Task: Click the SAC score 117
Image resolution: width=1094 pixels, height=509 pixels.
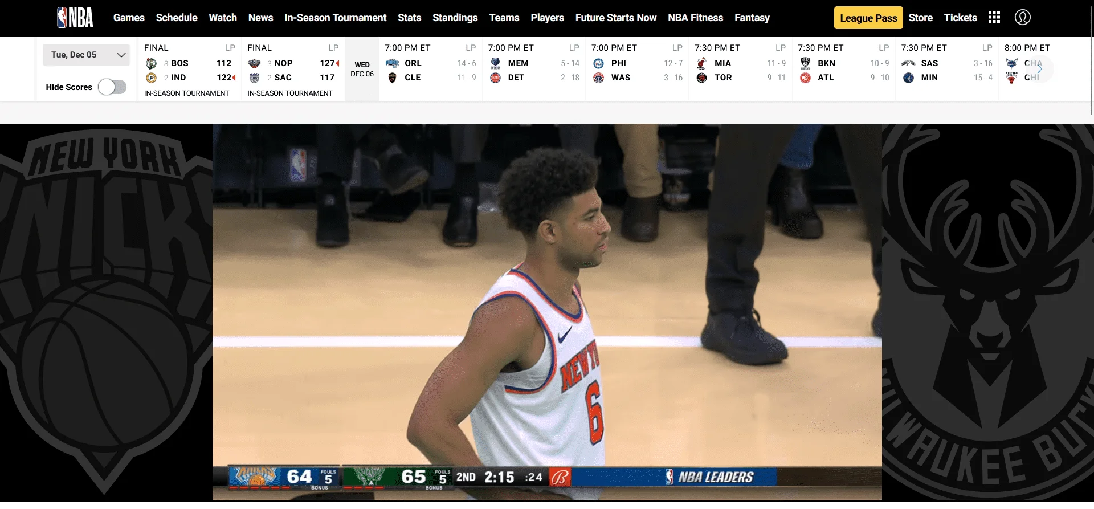Action: pos(327,78)
